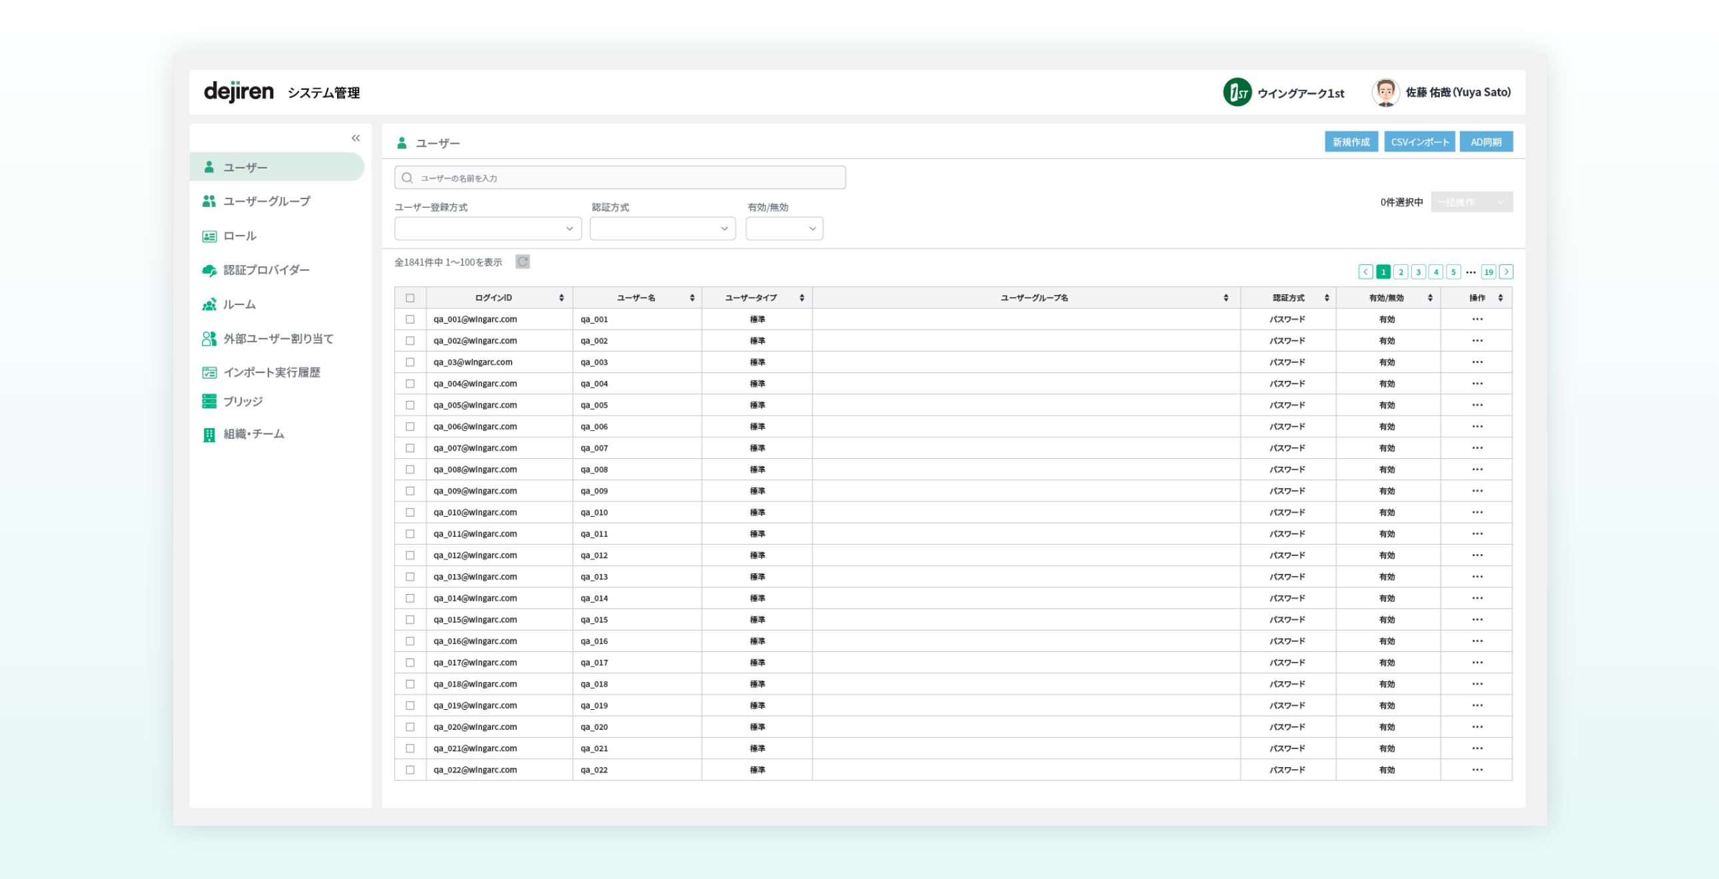Click the AD同期 button
Screen dimensions: 1719x879
[1485, 142]
